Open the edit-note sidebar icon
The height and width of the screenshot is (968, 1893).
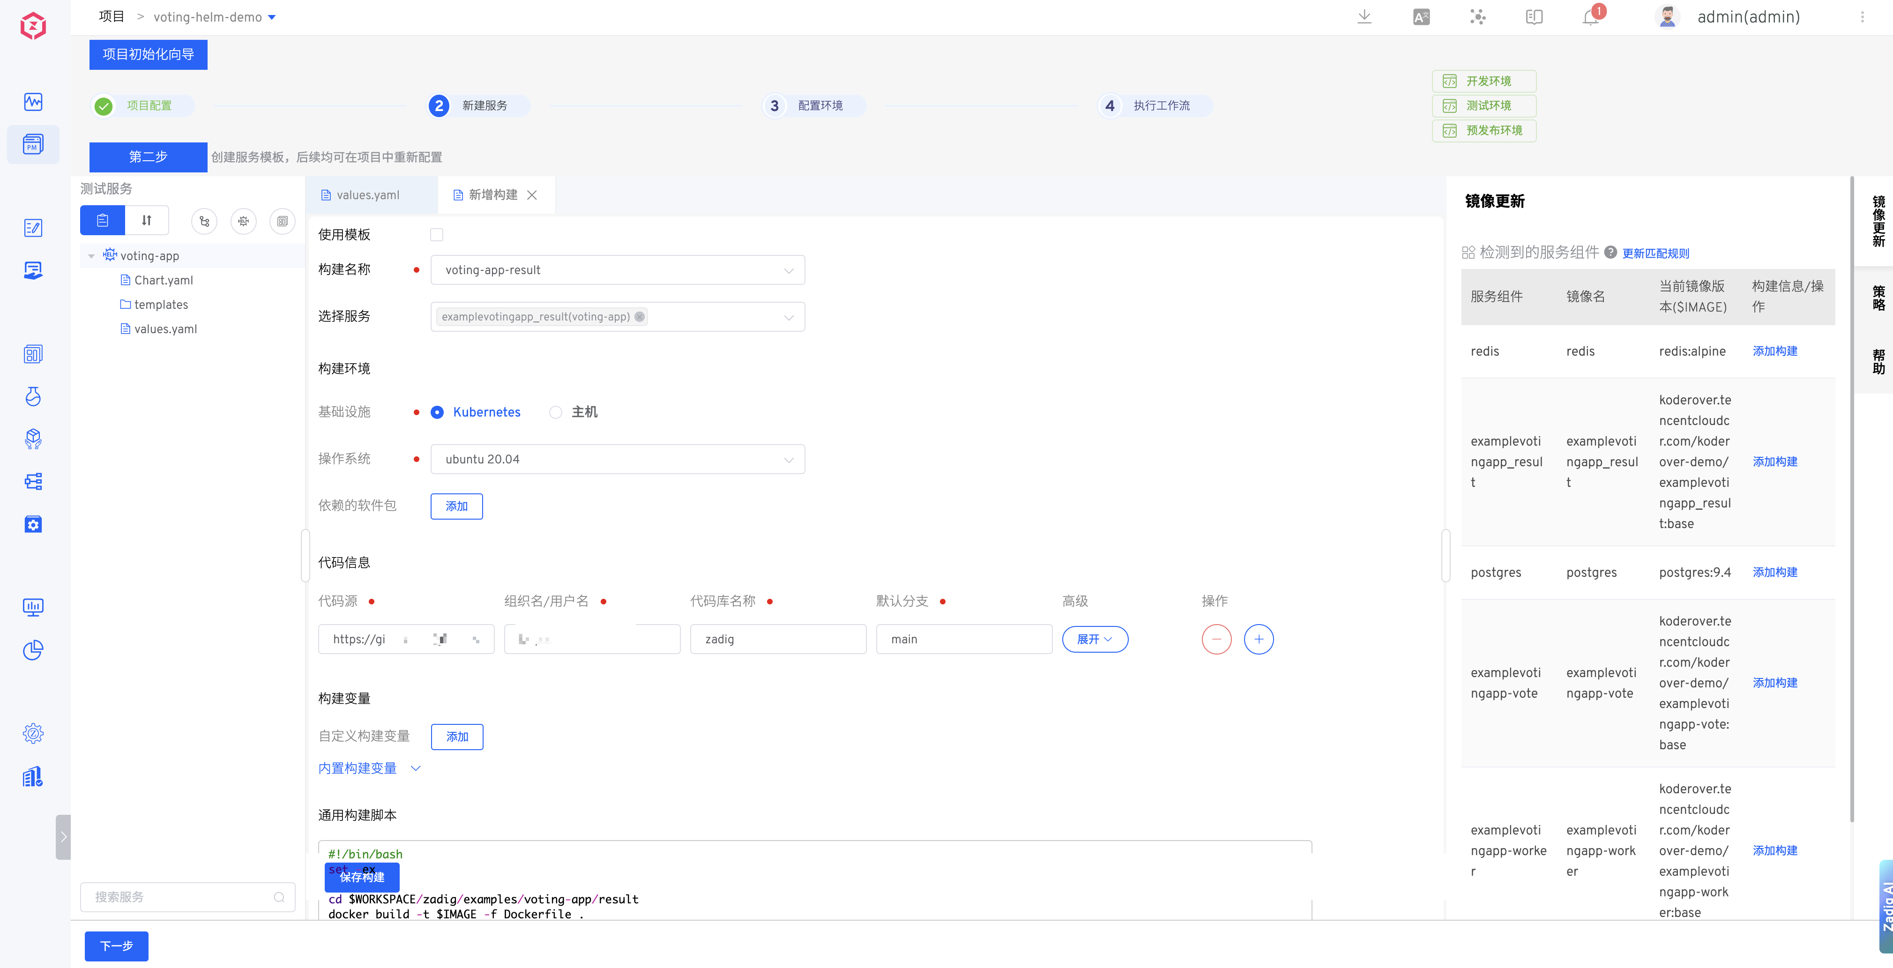(33, 228)
